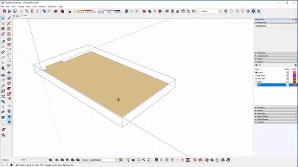
Task: Expand the Materials panel
Action: tap(275, 53)
